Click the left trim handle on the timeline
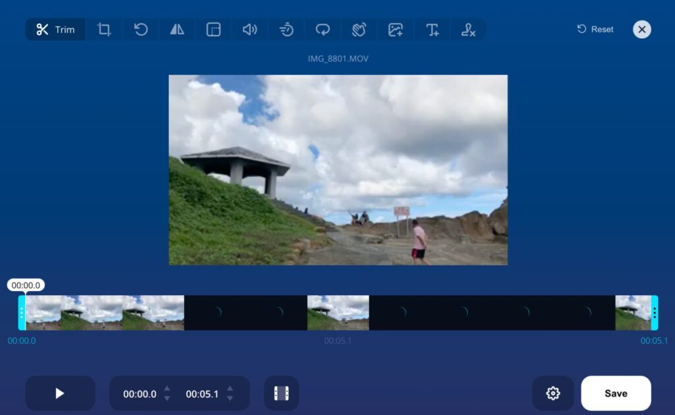 click(21, 312)
